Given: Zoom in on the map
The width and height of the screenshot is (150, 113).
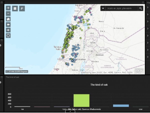Looking at the screenshot, I should coord(8,8).
